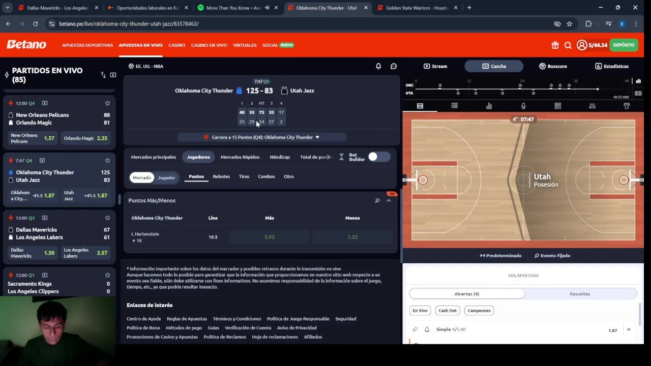Reload the page in Chrome

point(35,24)
